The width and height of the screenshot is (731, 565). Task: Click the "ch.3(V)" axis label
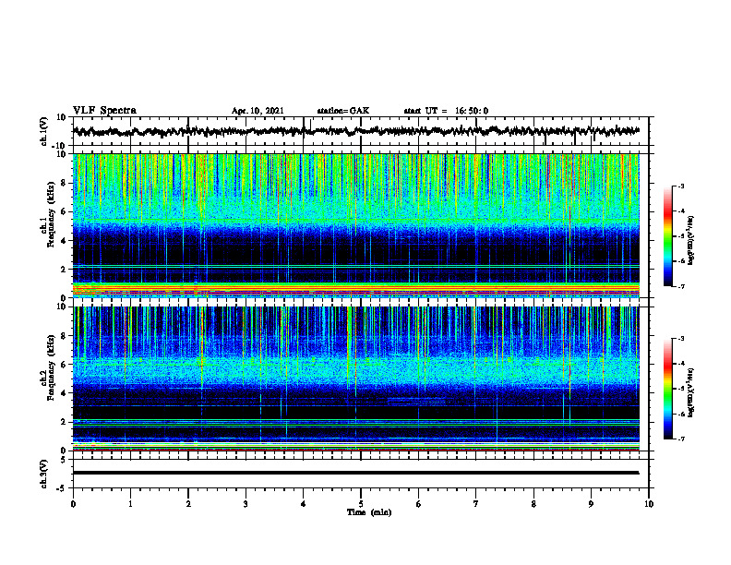[x=44, y=474]
